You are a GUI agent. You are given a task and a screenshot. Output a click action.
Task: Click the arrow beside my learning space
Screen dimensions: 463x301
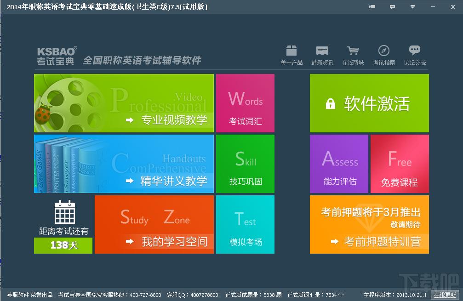[130, 241]
